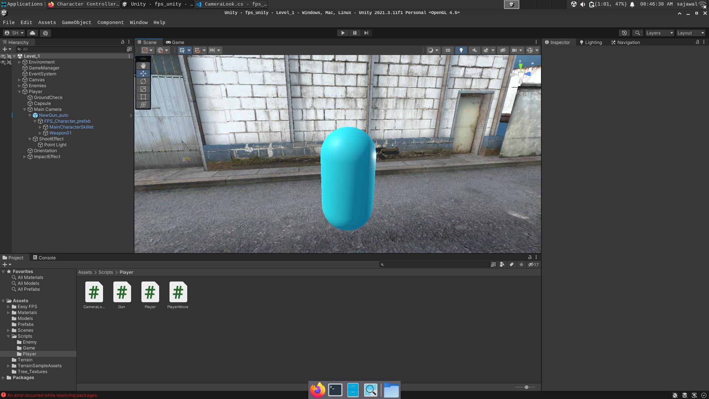Select the Rotate tool
Image resolution: width=709 pixels, height=399 pixels.
(x=143, y=81)
